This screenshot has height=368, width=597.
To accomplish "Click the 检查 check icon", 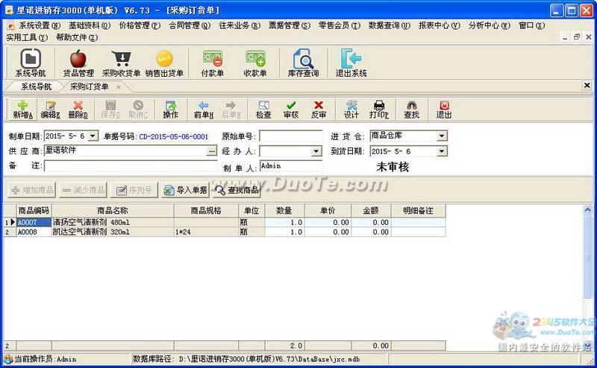I will (x=263, y=110).
